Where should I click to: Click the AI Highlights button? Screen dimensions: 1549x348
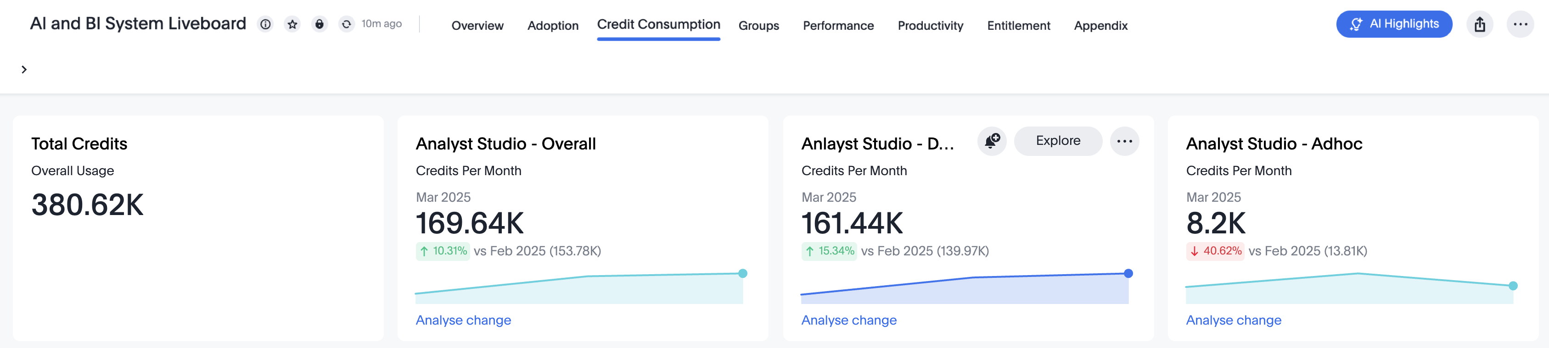(1394, 24)
